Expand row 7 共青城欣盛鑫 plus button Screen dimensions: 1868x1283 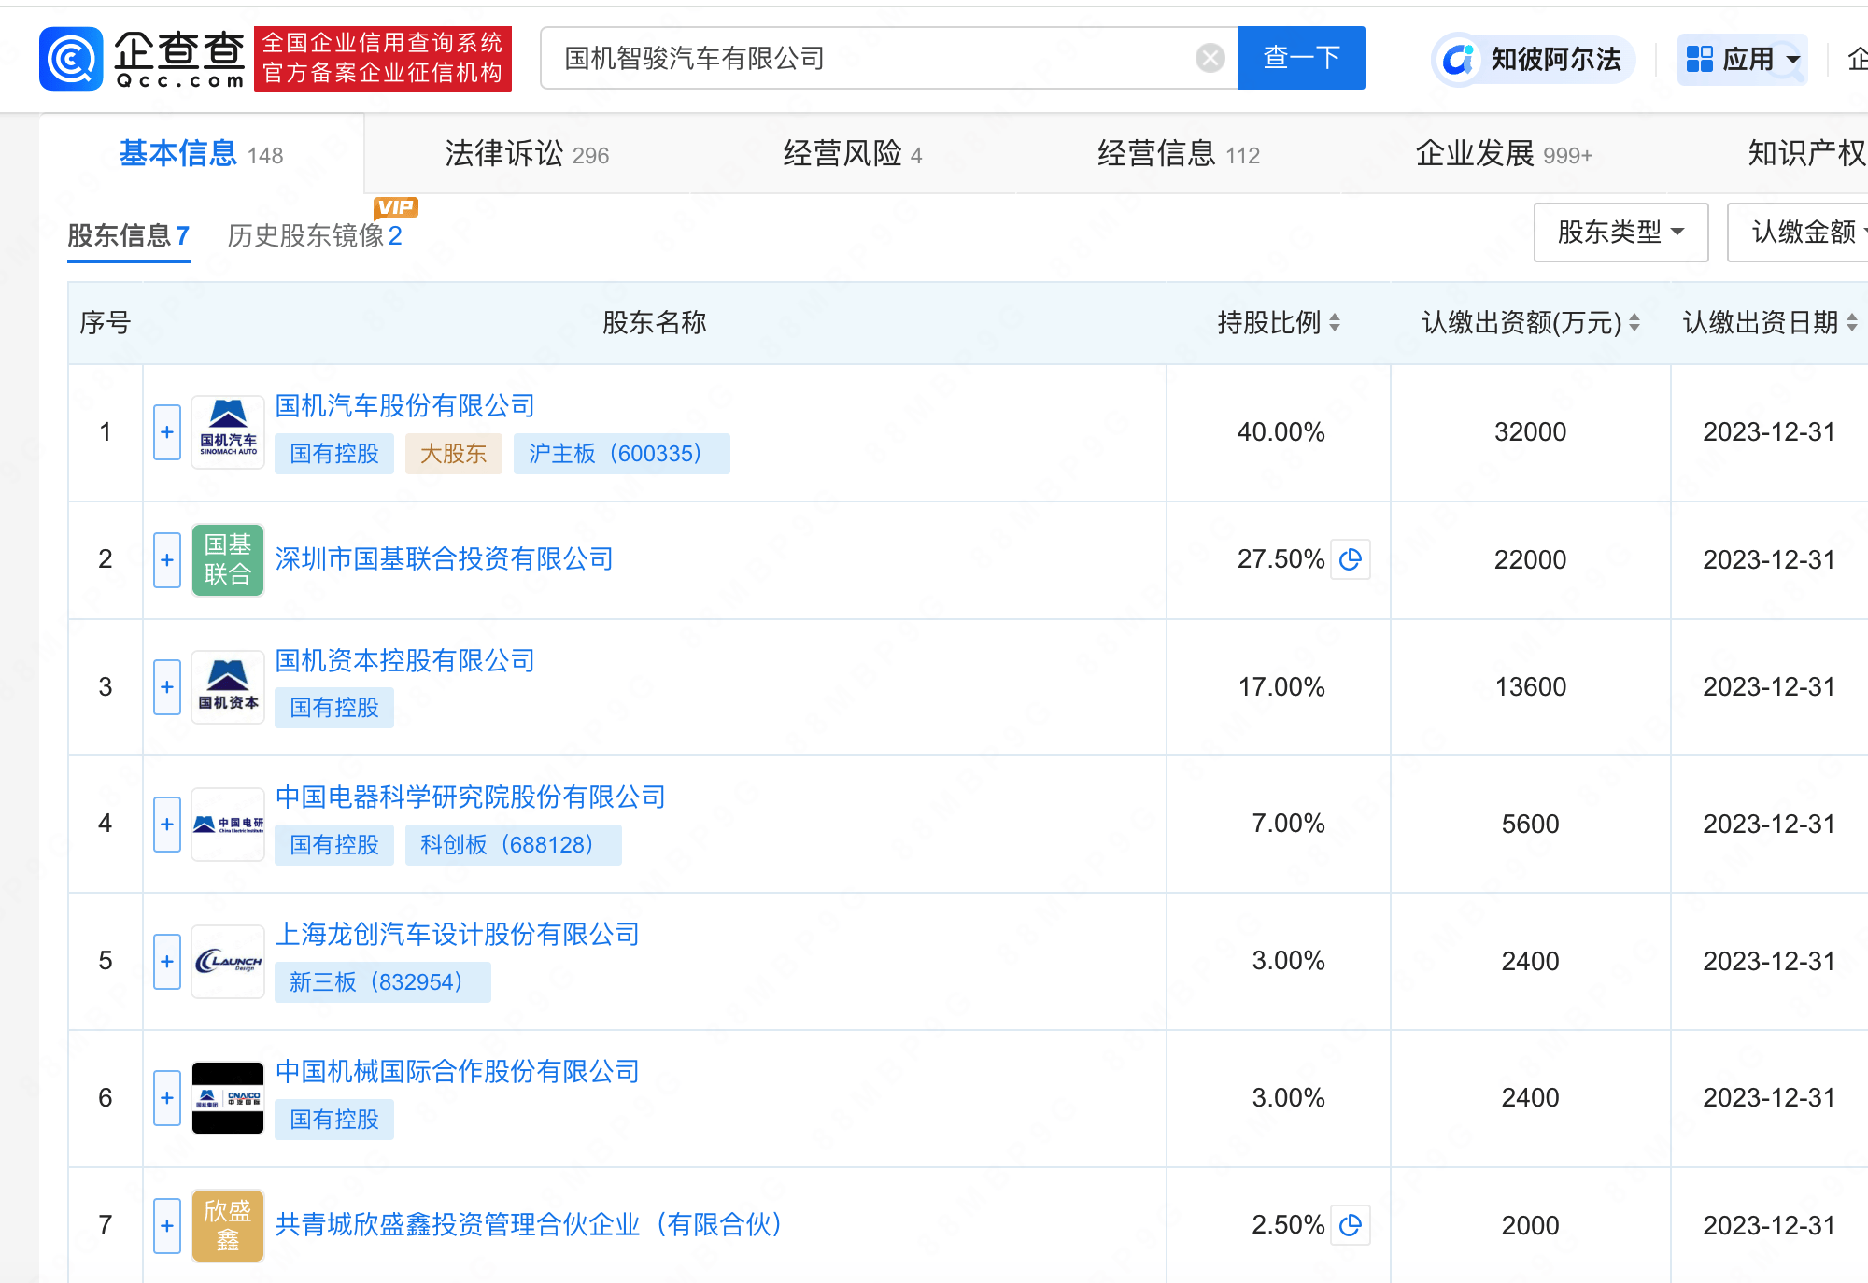(167, 1226)
